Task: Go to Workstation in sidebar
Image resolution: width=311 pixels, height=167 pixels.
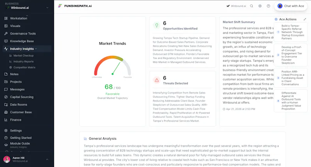Action: point(18,18)
